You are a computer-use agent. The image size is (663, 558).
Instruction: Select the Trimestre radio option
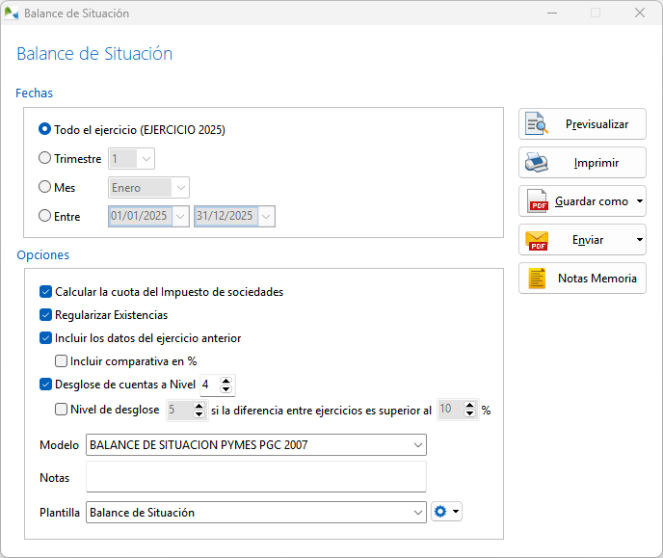click(45, 159)
